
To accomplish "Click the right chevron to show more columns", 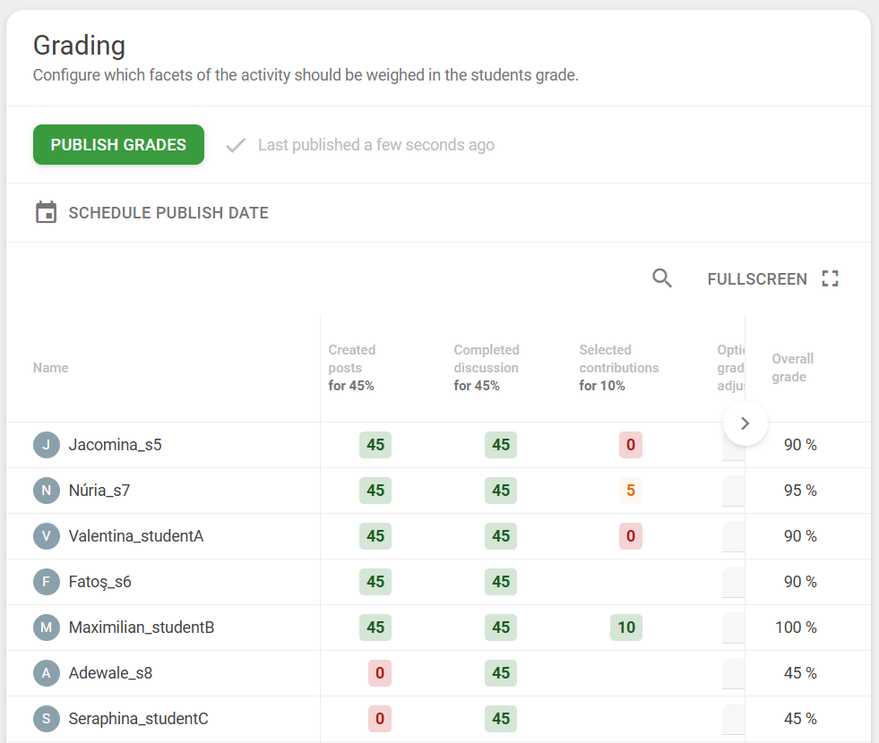I will 745,423.
